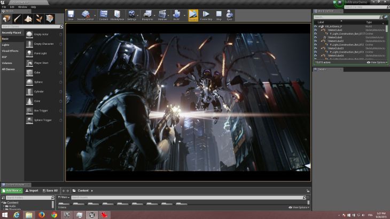The height and width of the screenshot is (219, 390).
Task: Open the Help menu
Action: [x=33, y=7]
